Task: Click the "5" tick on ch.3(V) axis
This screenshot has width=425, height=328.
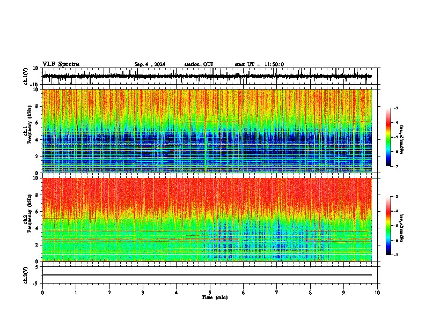Action: pos(37,266)
